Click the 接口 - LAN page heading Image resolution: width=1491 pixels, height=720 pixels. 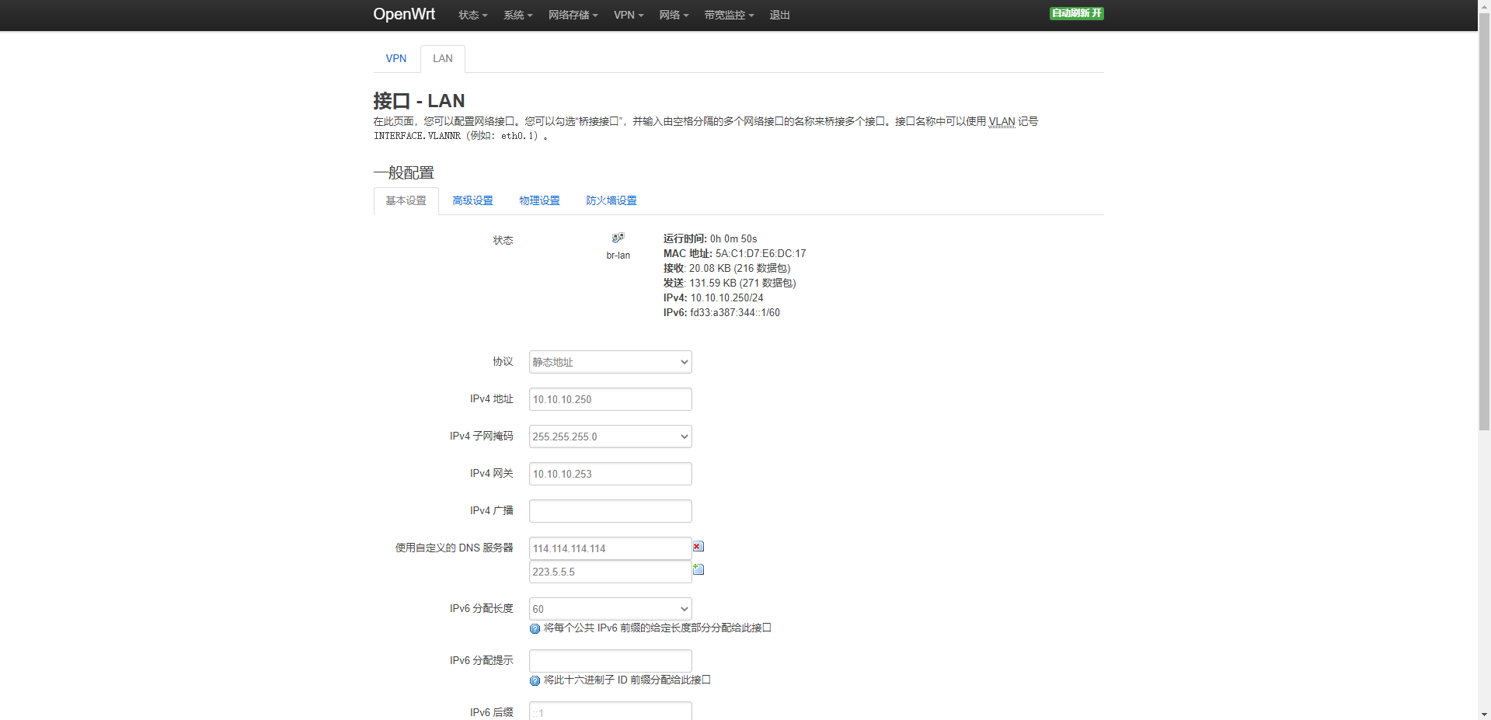(x=419, y=101)
